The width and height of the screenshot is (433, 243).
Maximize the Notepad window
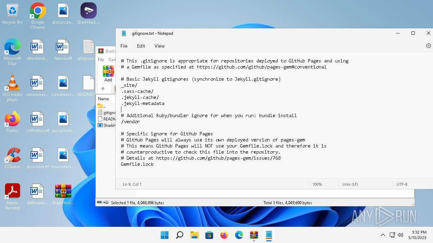(413, 33)
